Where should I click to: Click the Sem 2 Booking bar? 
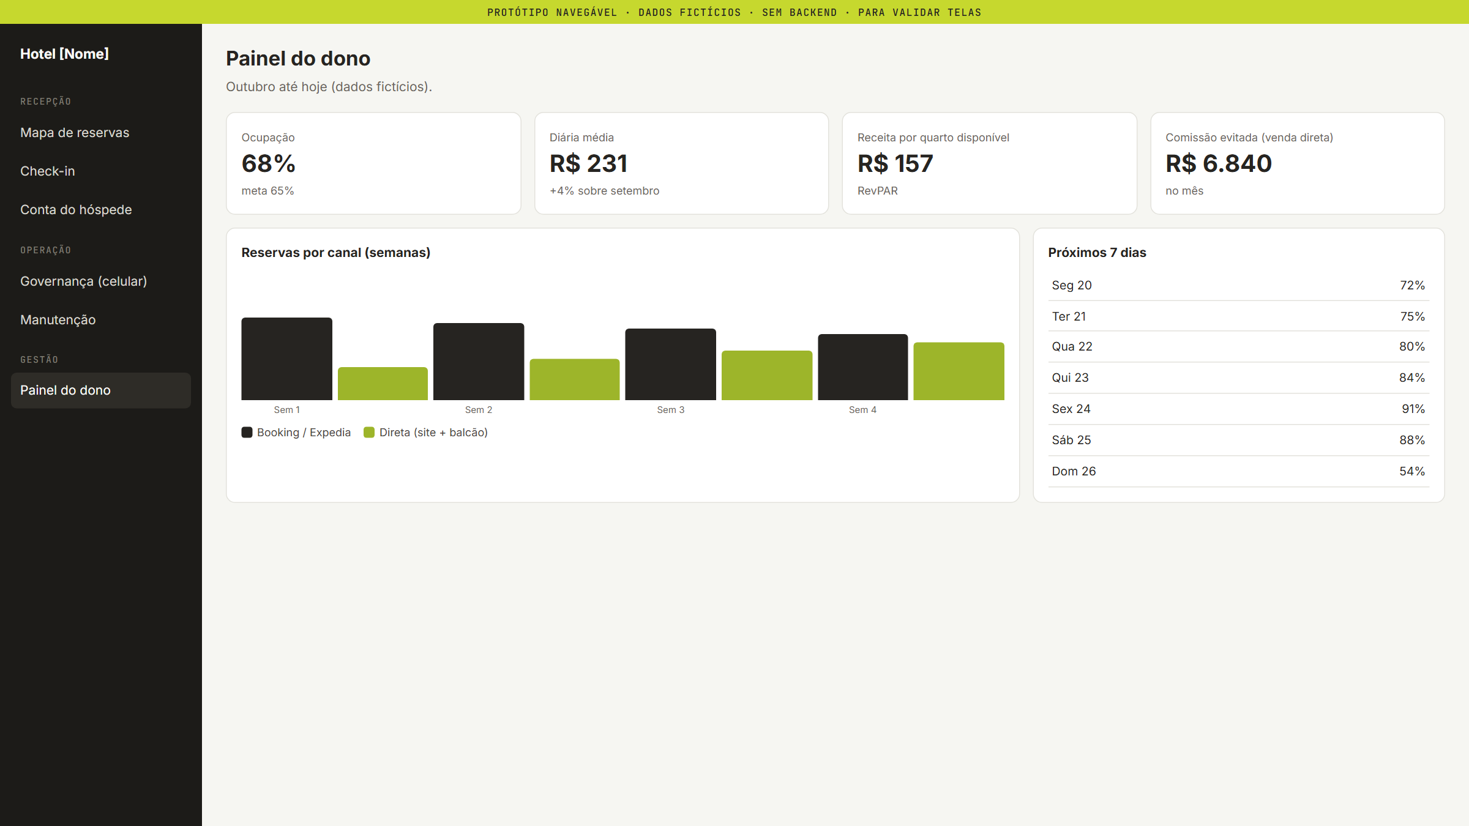[x=479, y=362]
